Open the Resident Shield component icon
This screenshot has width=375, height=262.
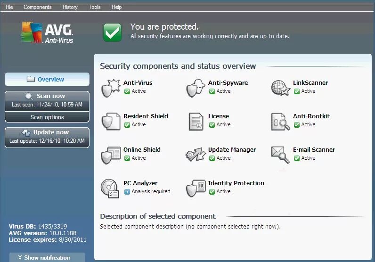[x=111, y=122]
